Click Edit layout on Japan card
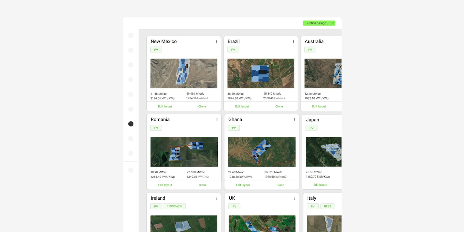 [321, 185]
